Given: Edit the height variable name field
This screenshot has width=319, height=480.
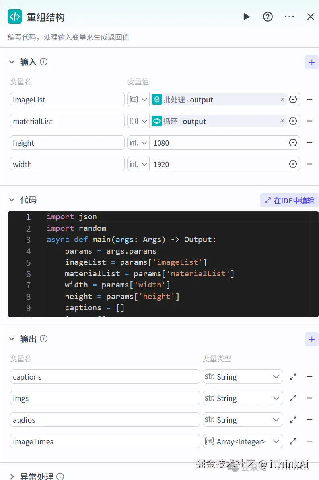Looking at the screenshot, I should (67, 143).
